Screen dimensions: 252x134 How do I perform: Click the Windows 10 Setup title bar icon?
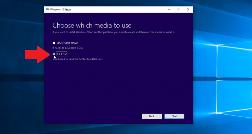point(48,9)
